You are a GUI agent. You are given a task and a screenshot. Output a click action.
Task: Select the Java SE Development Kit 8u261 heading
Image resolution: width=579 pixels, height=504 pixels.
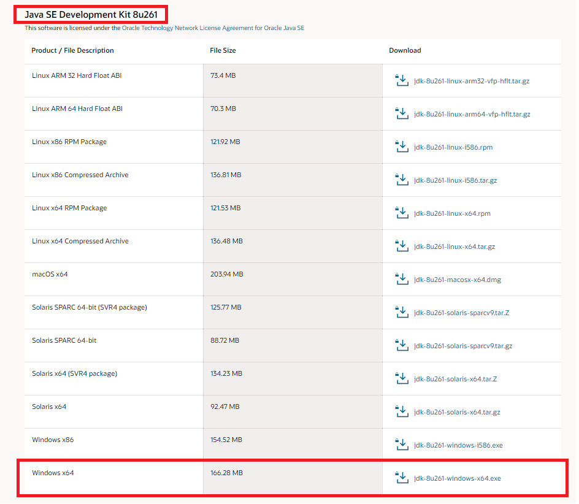[x=91, y=15]
